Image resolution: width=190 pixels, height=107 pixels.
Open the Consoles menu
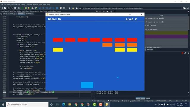click(29, 5)
